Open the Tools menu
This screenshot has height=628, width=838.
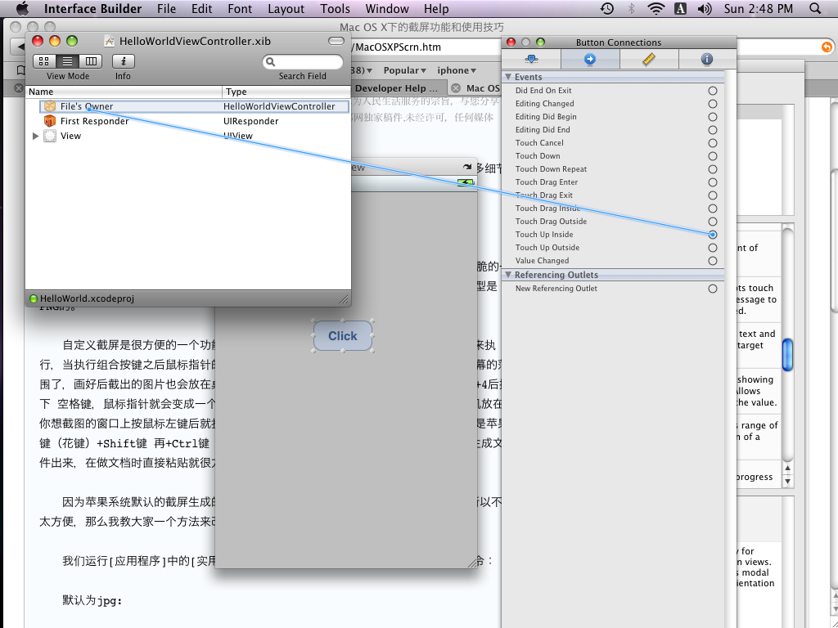(x=335, y=8)
